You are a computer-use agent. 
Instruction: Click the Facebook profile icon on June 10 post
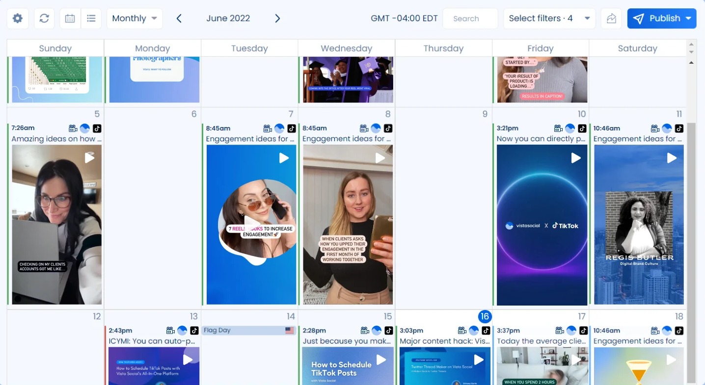pyautogui.click(x=570, y=128)
